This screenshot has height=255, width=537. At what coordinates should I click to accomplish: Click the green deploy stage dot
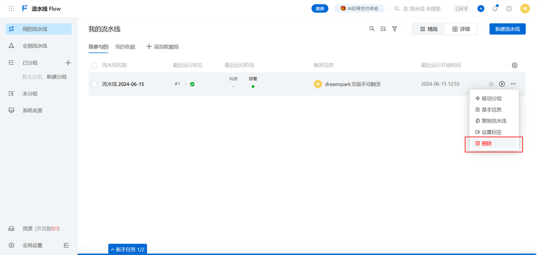click(x=253, y=87)
